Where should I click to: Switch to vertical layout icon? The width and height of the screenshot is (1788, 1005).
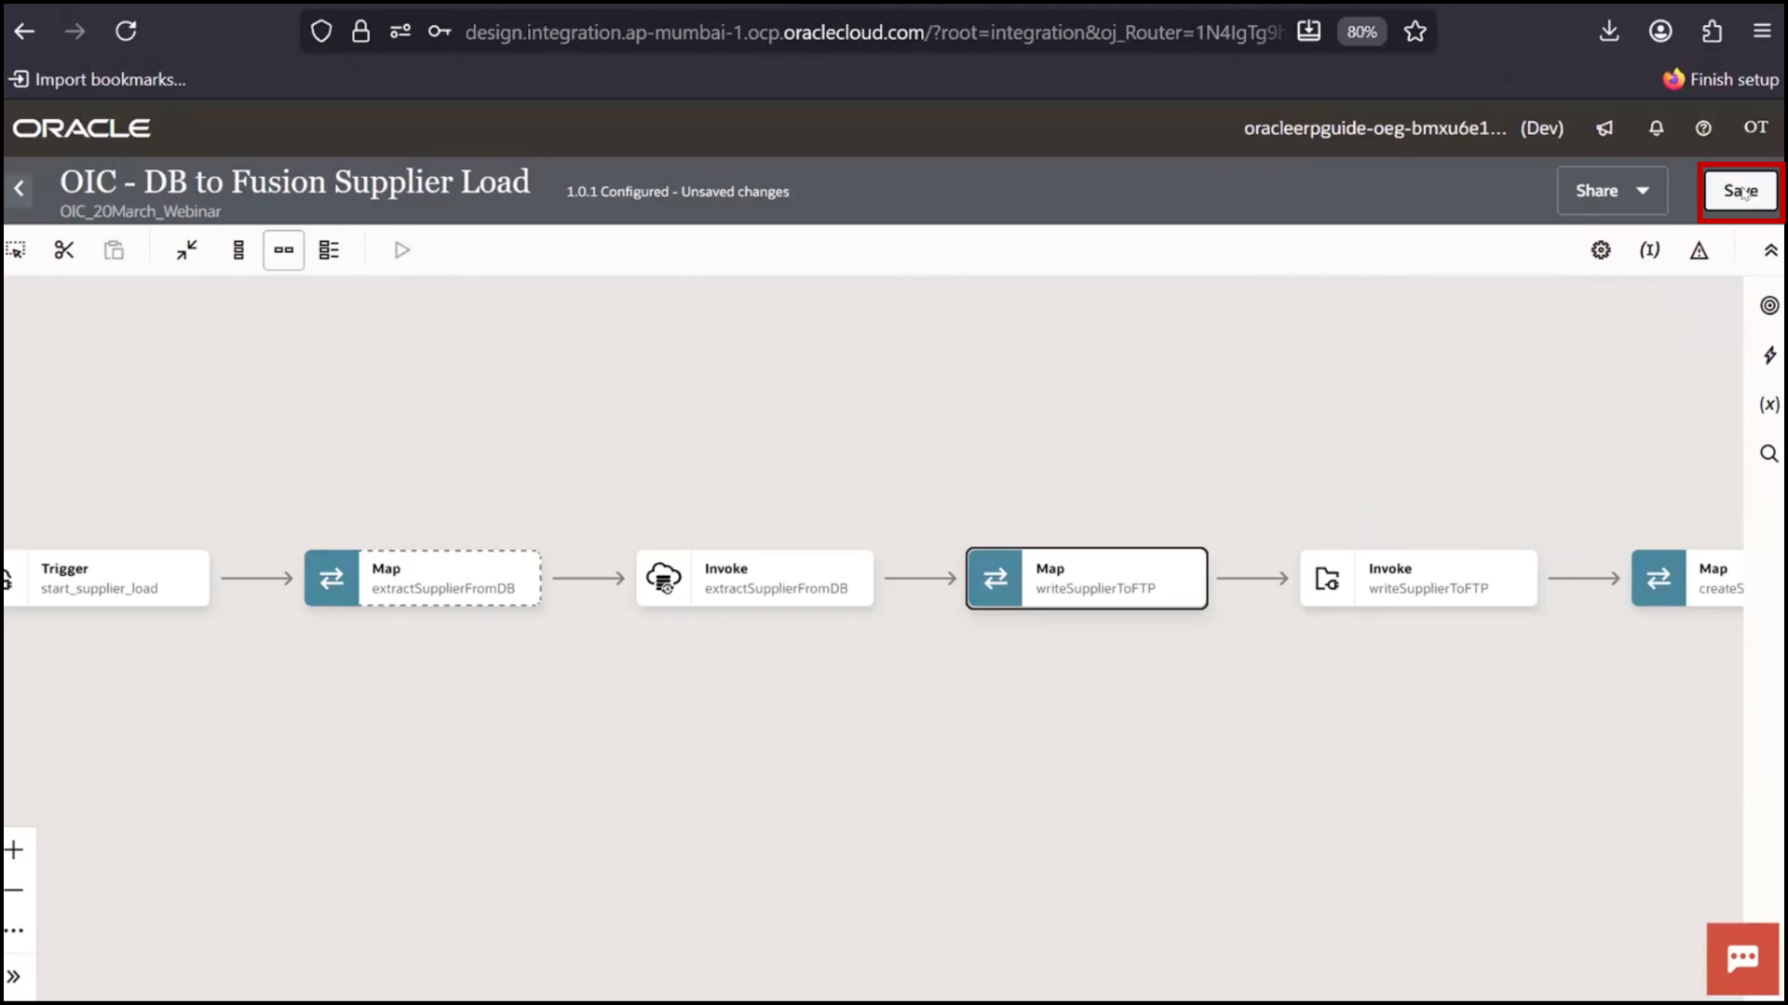[238, 250]
